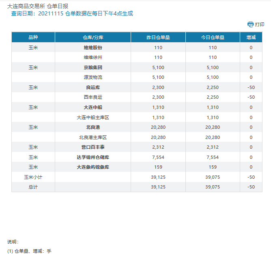The width and height of the screenshot is (271, 260).
Task: Click the 打印 print link
Action: click(x=259, y=24)
